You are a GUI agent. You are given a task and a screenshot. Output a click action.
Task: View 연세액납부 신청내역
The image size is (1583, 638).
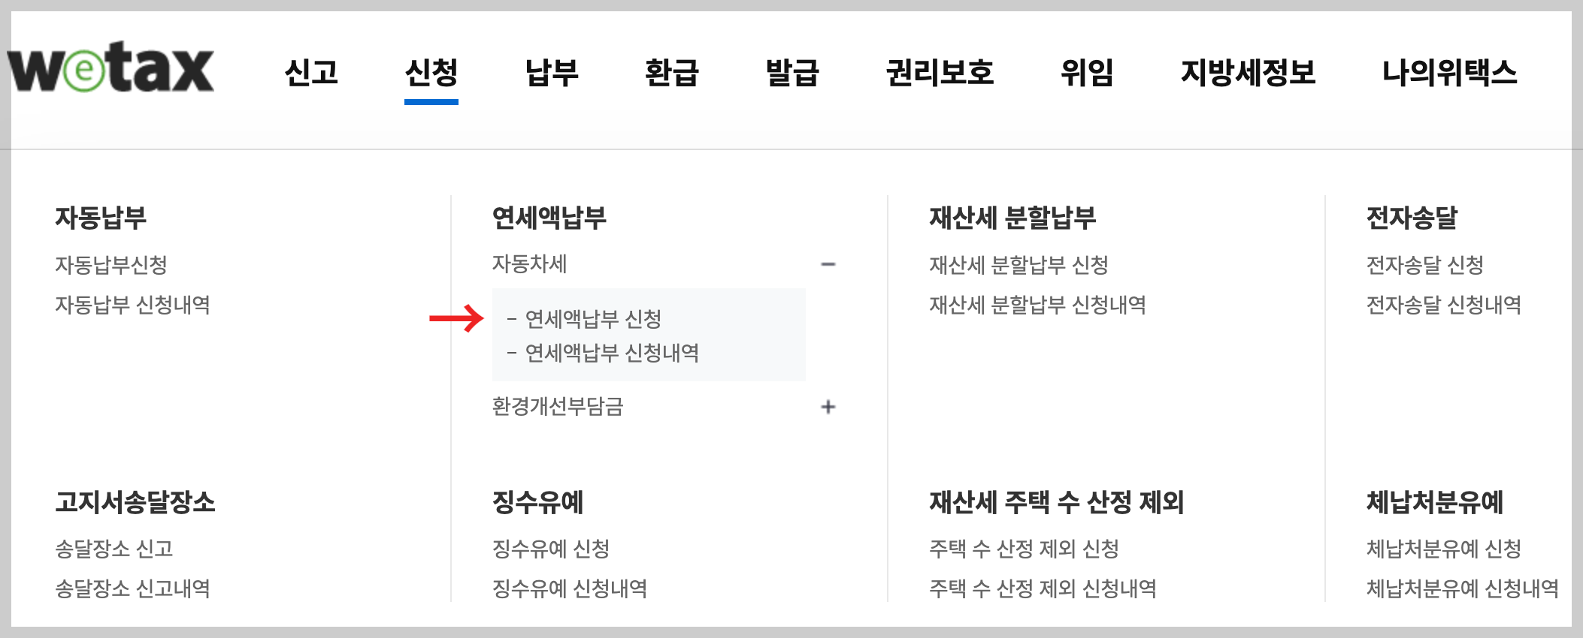[x=613, y=353]
